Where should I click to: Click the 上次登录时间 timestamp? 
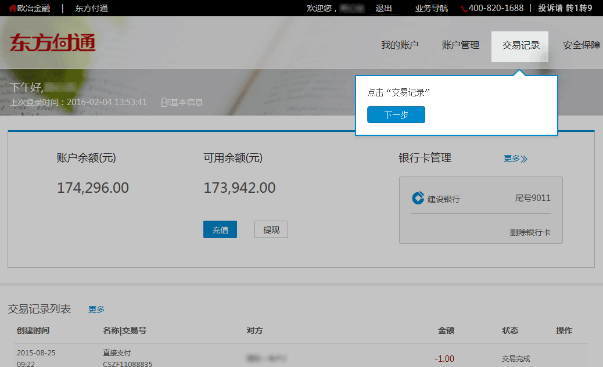(78, 102)
